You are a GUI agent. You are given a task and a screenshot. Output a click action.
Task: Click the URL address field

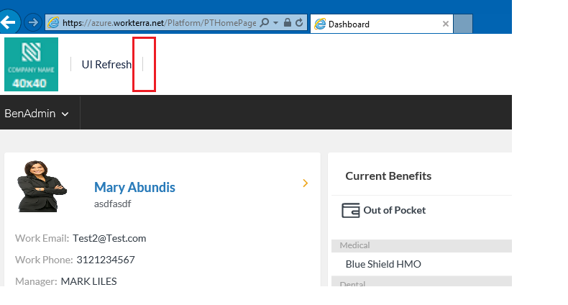click(158, 23)
